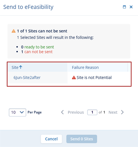This screenshot has width=138, height=147.
Task: Click the Site is not Potential text
Action: (94, 78)
